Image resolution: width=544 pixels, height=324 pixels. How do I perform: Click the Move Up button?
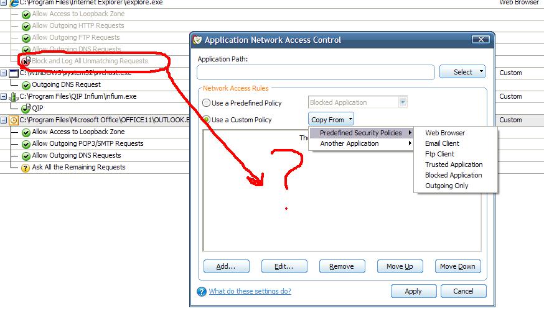(400, 266)
